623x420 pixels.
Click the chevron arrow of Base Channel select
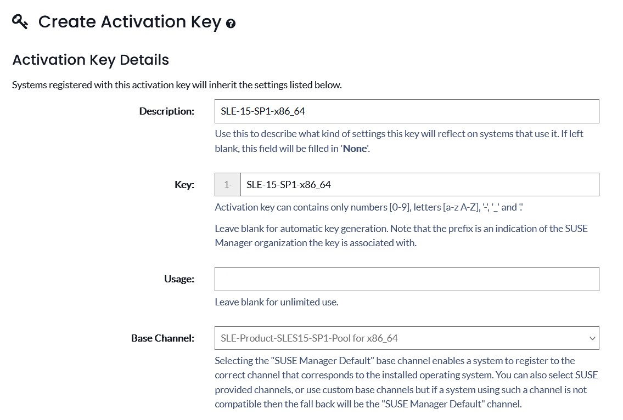[x=592, y=338]
